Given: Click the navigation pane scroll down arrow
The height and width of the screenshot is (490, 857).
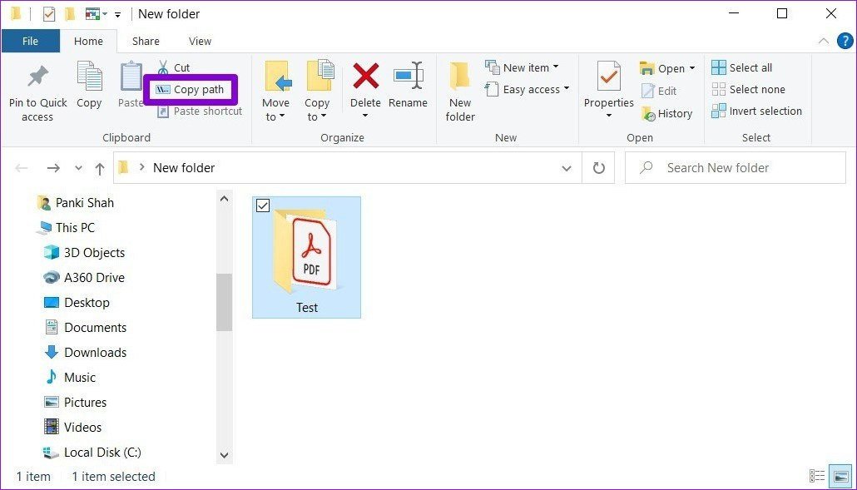Looking at the screenshot, I should click(224, 455).
